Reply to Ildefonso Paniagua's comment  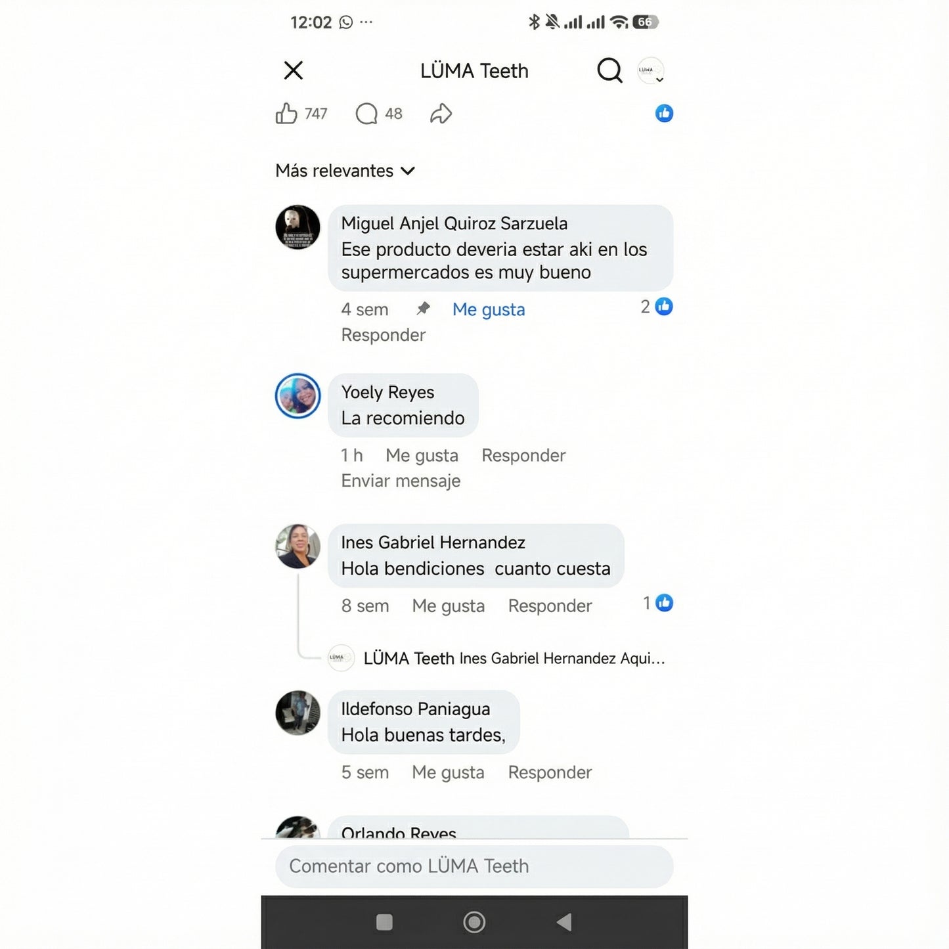coord(550,772)
